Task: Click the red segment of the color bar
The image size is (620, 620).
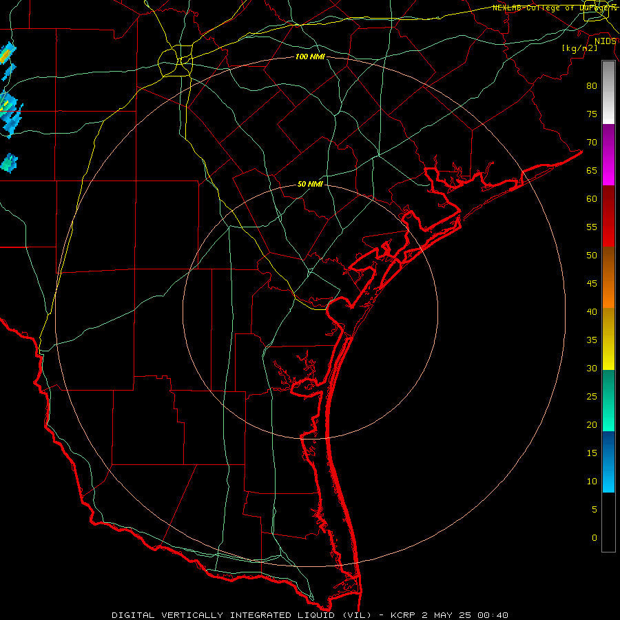Action: coord(608,216)
